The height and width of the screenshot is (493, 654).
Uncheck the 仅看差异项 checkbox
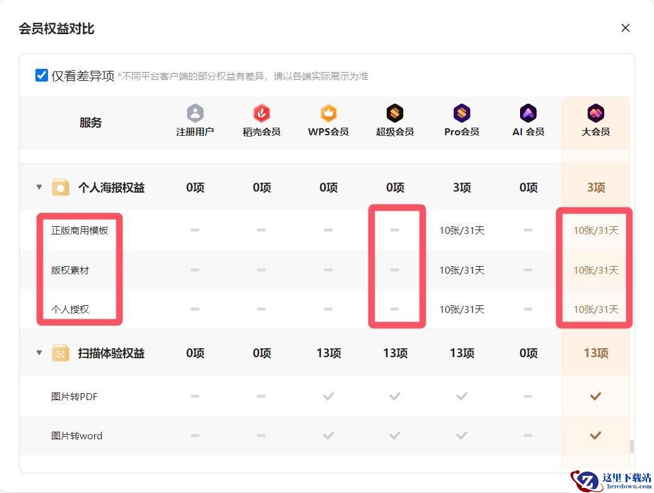pos(42,75)
